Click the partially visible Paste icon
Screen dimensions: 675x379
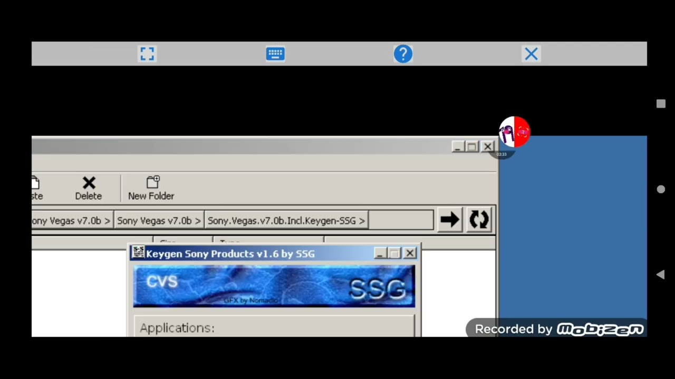tap(36, 188)
